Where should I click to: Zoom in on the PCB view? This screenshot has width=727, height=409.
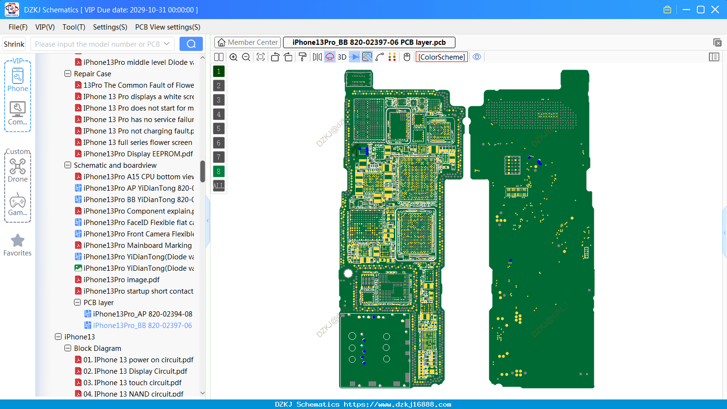(x=233, y=57)
